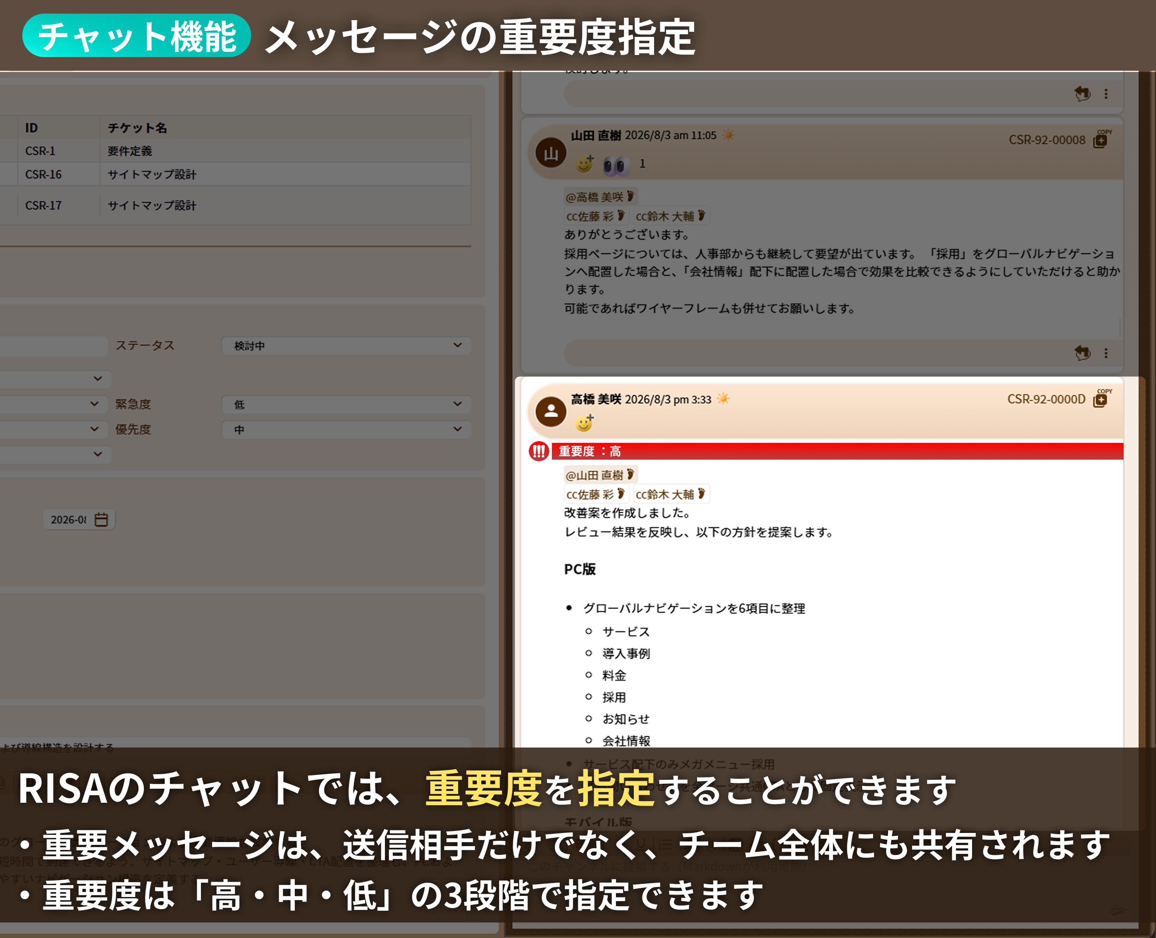The image size is (1156, 938).
Task: Click the 導入事例 list item
Action: (626, 653)
